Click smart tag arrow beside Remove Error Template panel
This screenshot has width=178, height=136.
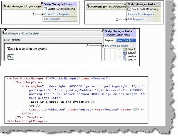[125, 3]
